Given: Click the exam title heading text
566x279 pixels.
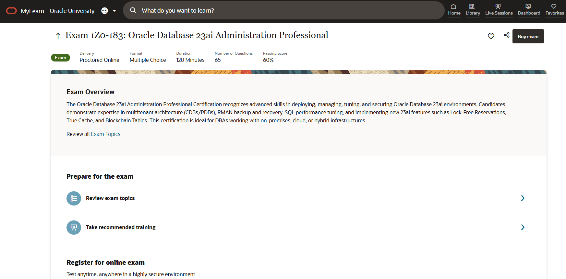Looking at the screenshot, I should click(197, 35).
